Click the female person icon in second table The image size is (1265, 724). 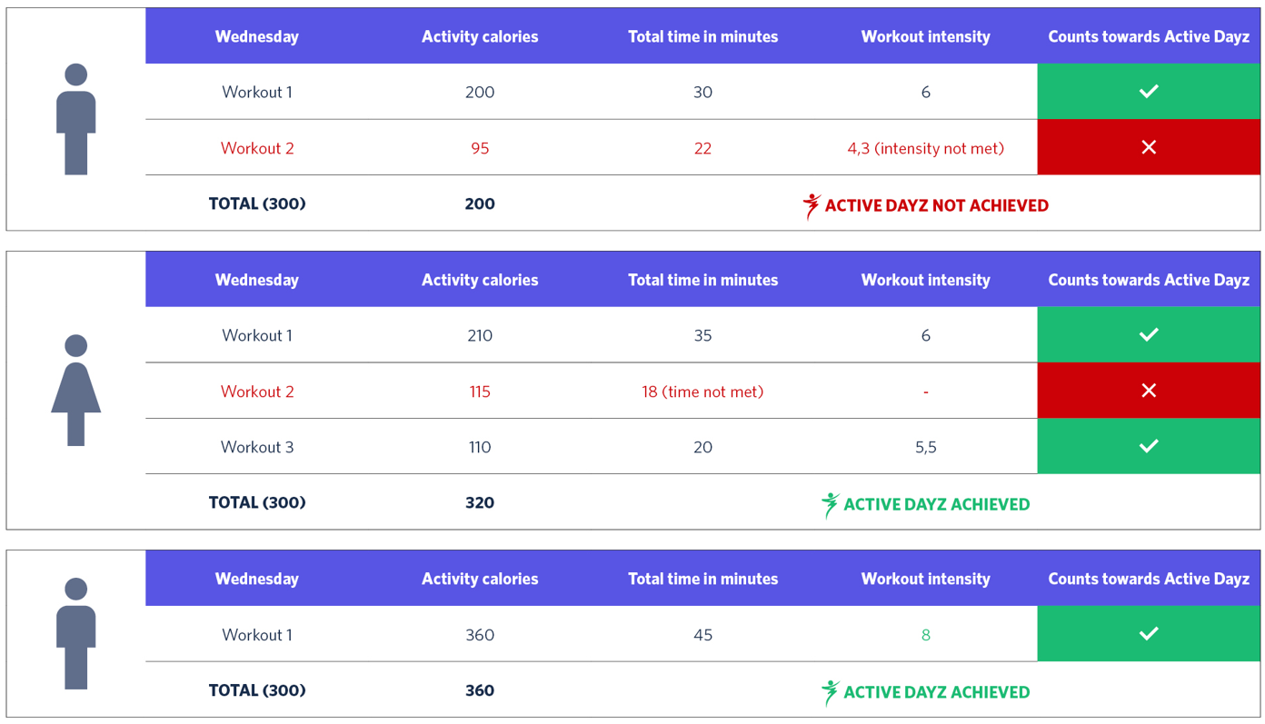pos(76,391)
